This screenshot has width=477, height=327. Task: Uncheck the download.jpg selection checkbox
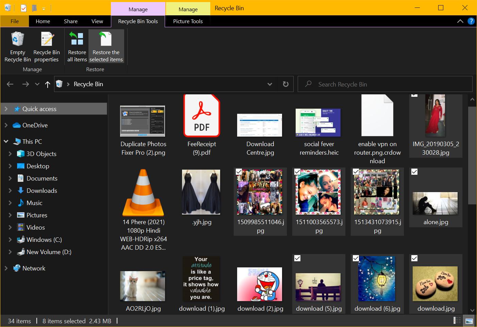[x=414, y=258]
